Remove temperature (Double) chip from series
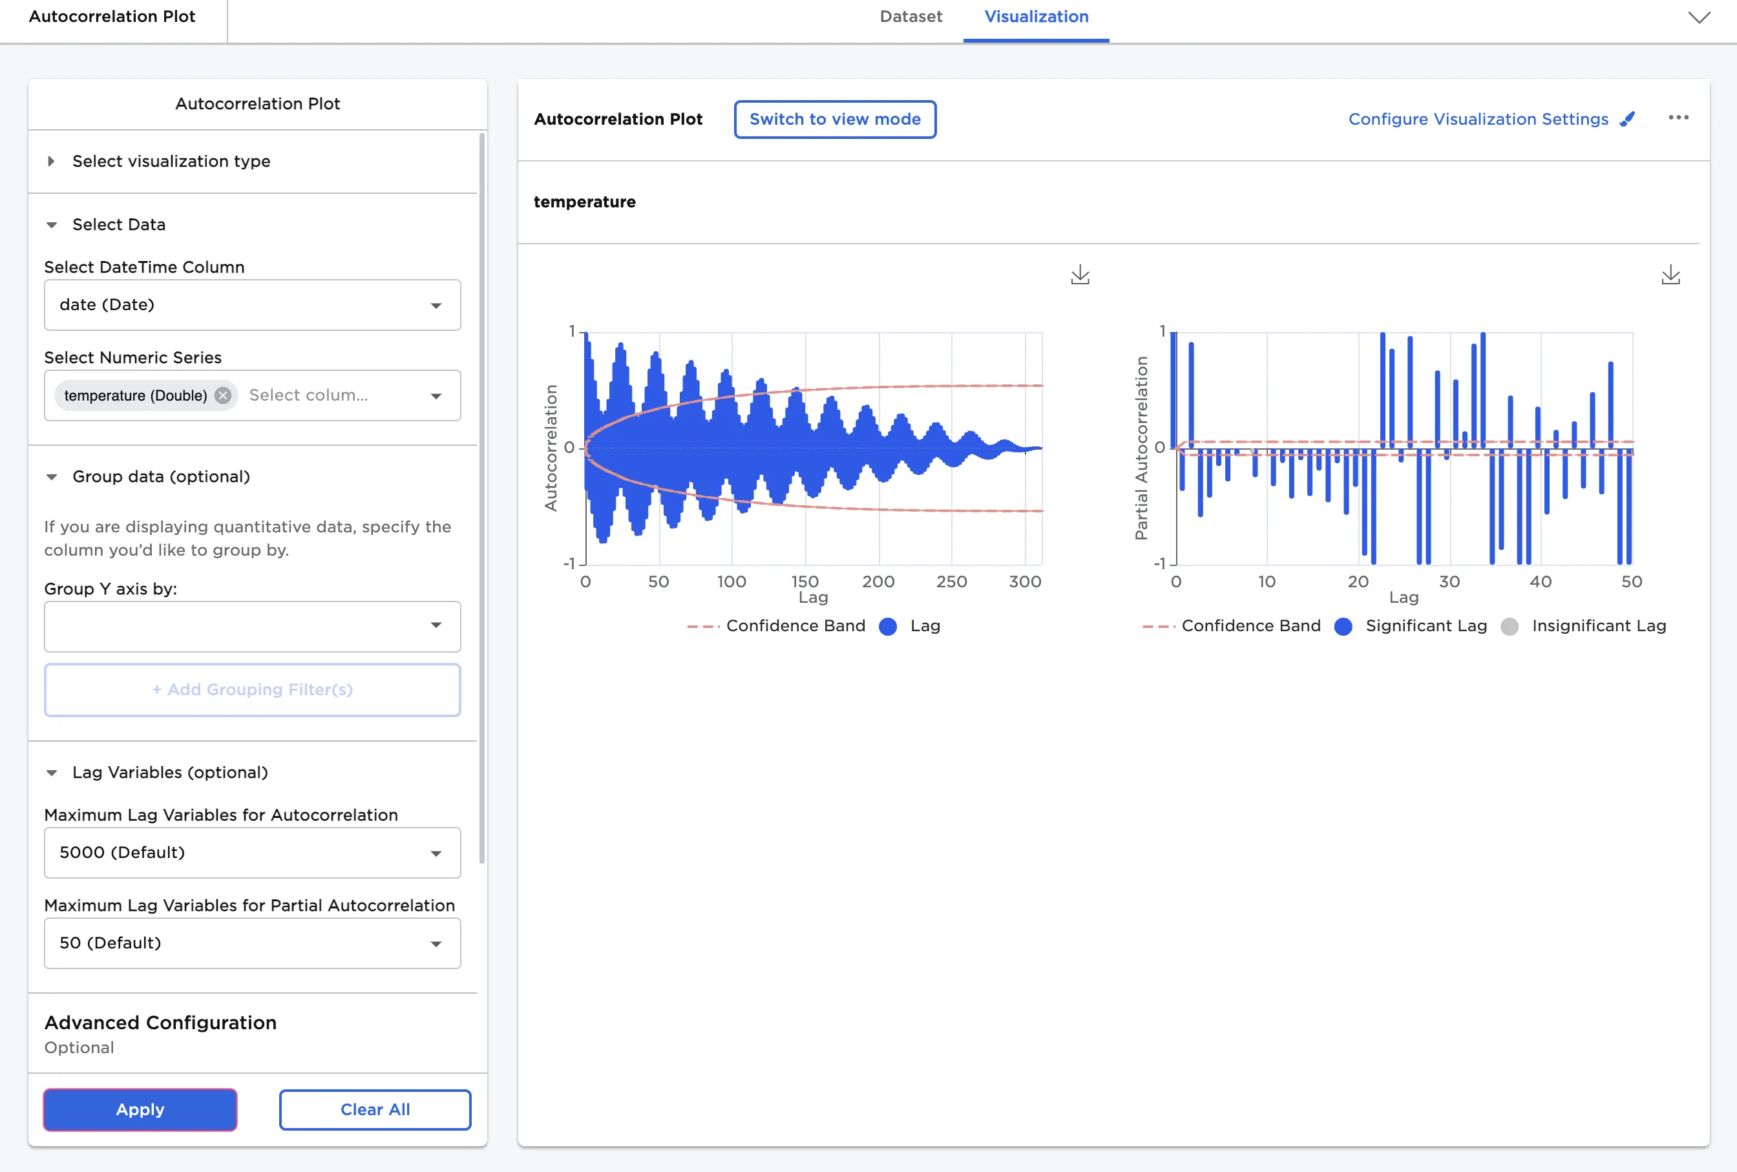 pos(223,395)
